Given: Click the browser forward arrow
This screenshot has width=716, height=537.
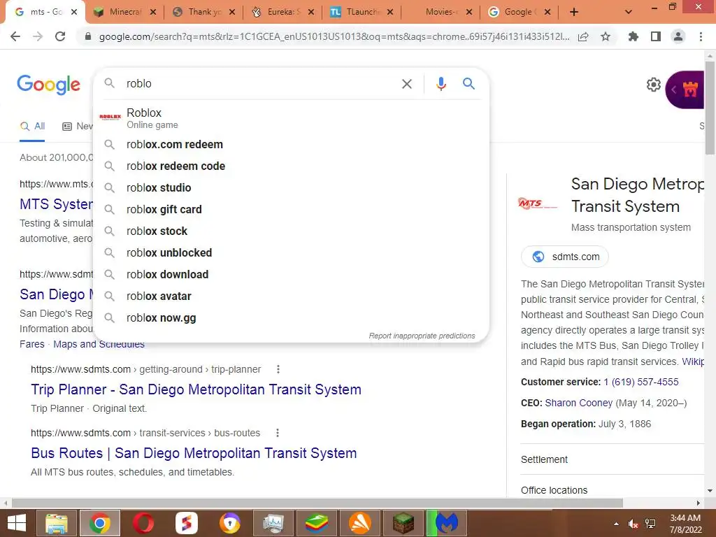Looking at the screenshot, I should point(38,36).
